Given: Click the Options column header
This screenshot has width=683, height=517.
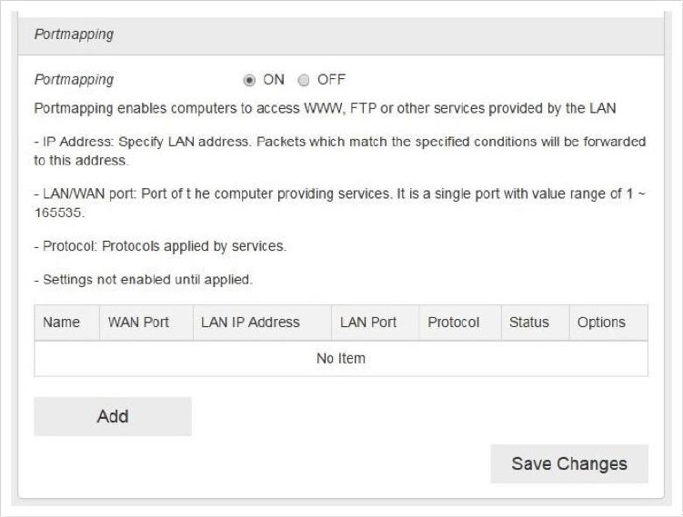Looking at the screenshot, I should tap(601, 323).
